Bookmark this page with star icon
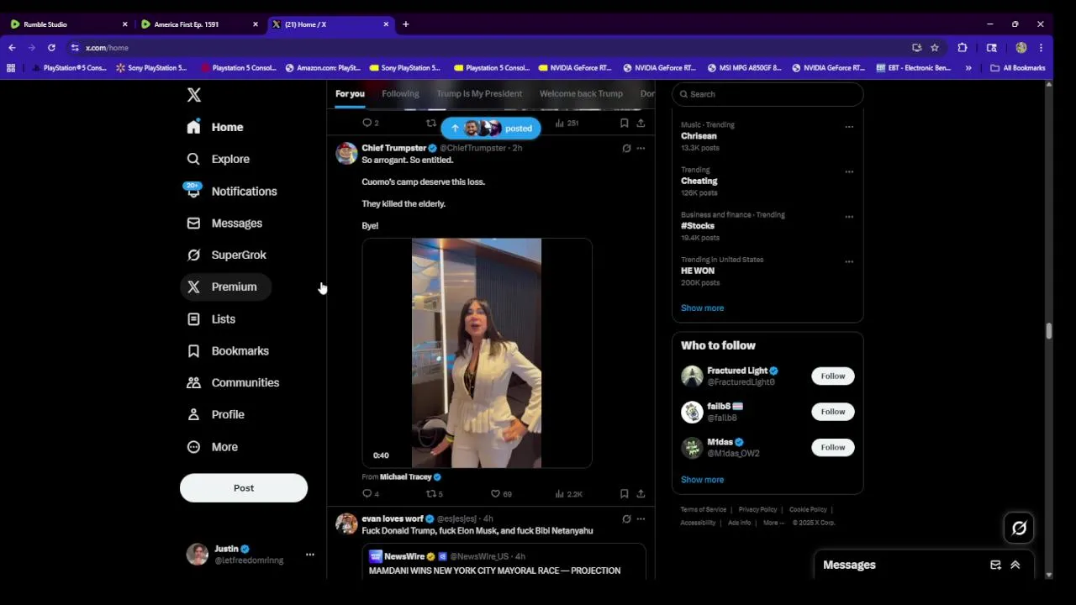Image resolution: width=1076 pixels, height=605 pixels. click(x=935, y=48)
